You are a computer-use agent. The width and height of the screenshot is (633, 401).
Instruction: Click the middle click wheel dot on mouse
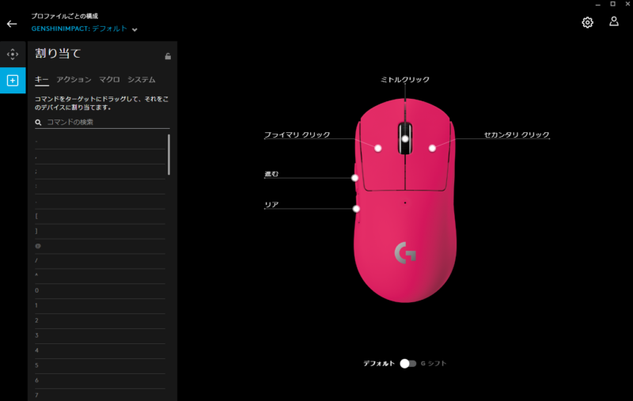(405, 138)
